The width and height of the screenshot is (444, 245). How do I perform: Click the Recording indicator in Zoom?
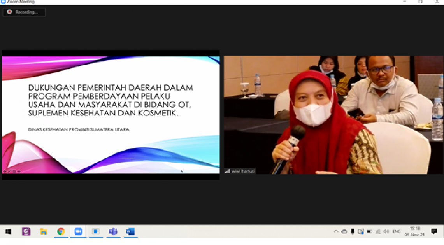pyautogui.click(x=24, y=12)
